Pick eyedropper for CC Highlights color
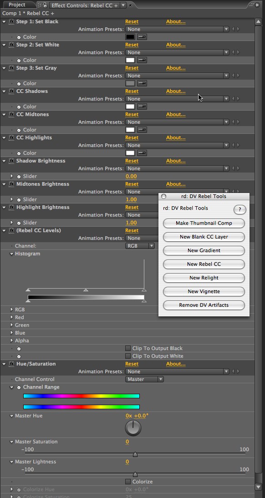Image resolution: width=265 pixels, height=498 pixels. (x=142, y=153)
